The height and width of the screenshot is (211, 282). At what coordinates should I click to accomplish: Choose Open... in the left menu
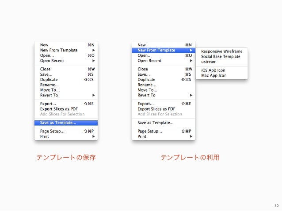66,56
